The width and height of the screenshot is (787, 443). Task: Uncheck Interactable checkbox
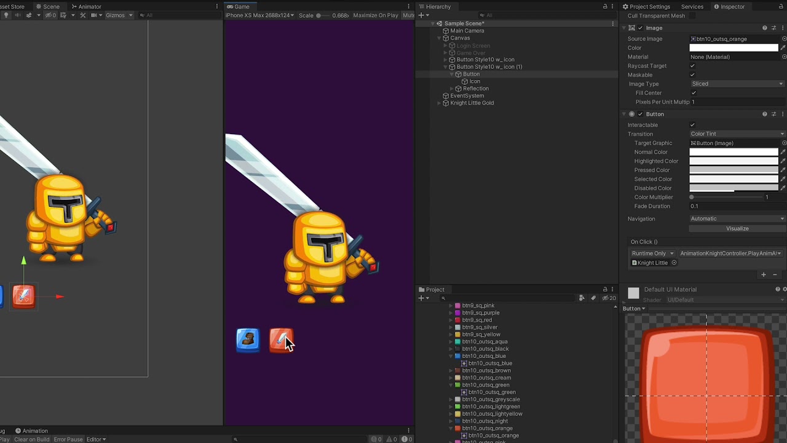pos(692,125)
